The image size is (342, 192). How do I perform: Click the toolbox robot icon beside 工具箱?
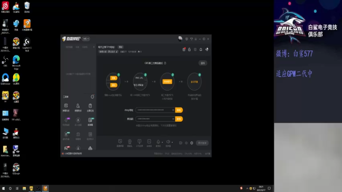pyautogui.click(x=92, y=97)
